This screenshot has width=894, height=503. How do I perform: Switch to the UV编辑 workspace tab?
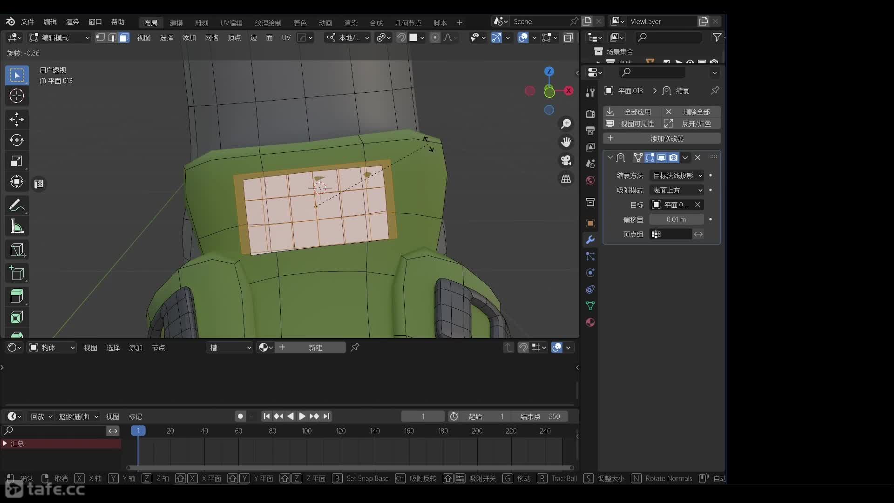click(231, 22)
